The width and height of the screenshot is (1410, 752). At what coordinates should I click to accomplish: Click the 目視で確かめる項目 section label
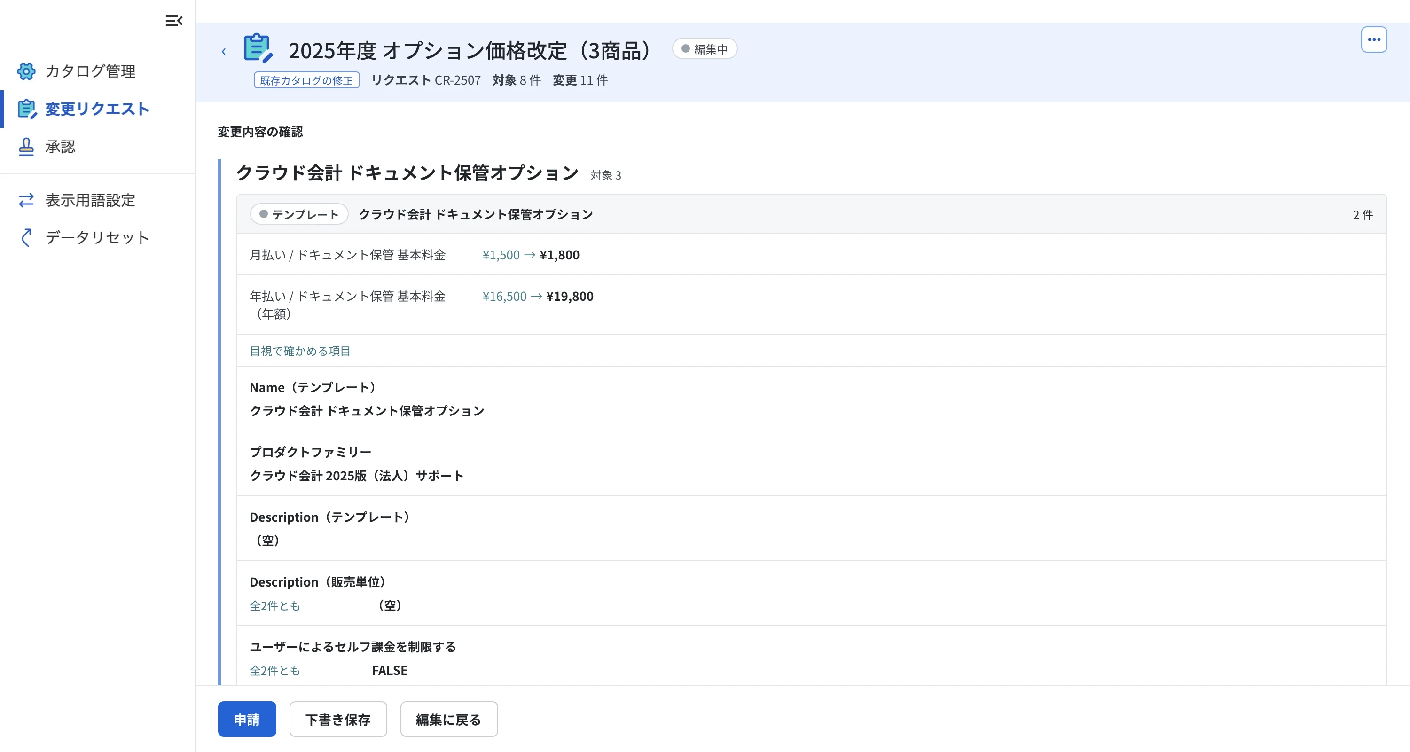coord(300,351)
